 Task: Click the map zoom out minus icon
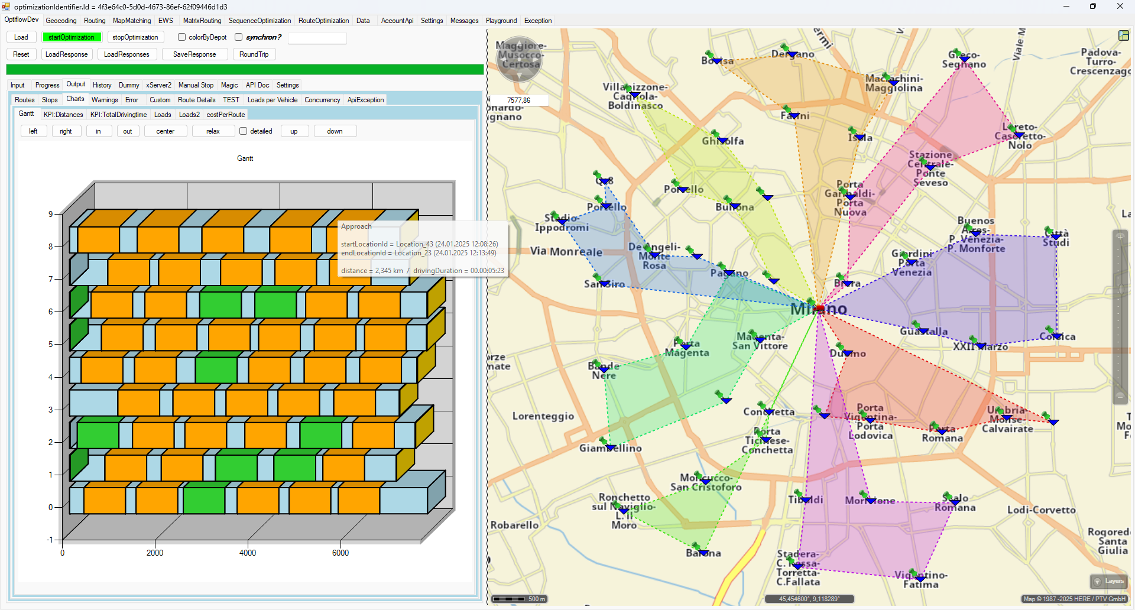tap(1120, 396)
